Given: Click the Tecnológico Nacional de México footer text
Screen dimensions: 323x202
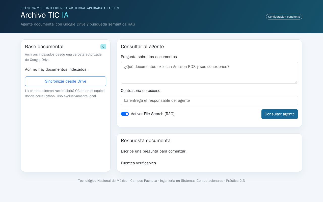Looking at the screenshot, I should click(x=103, y=181).
